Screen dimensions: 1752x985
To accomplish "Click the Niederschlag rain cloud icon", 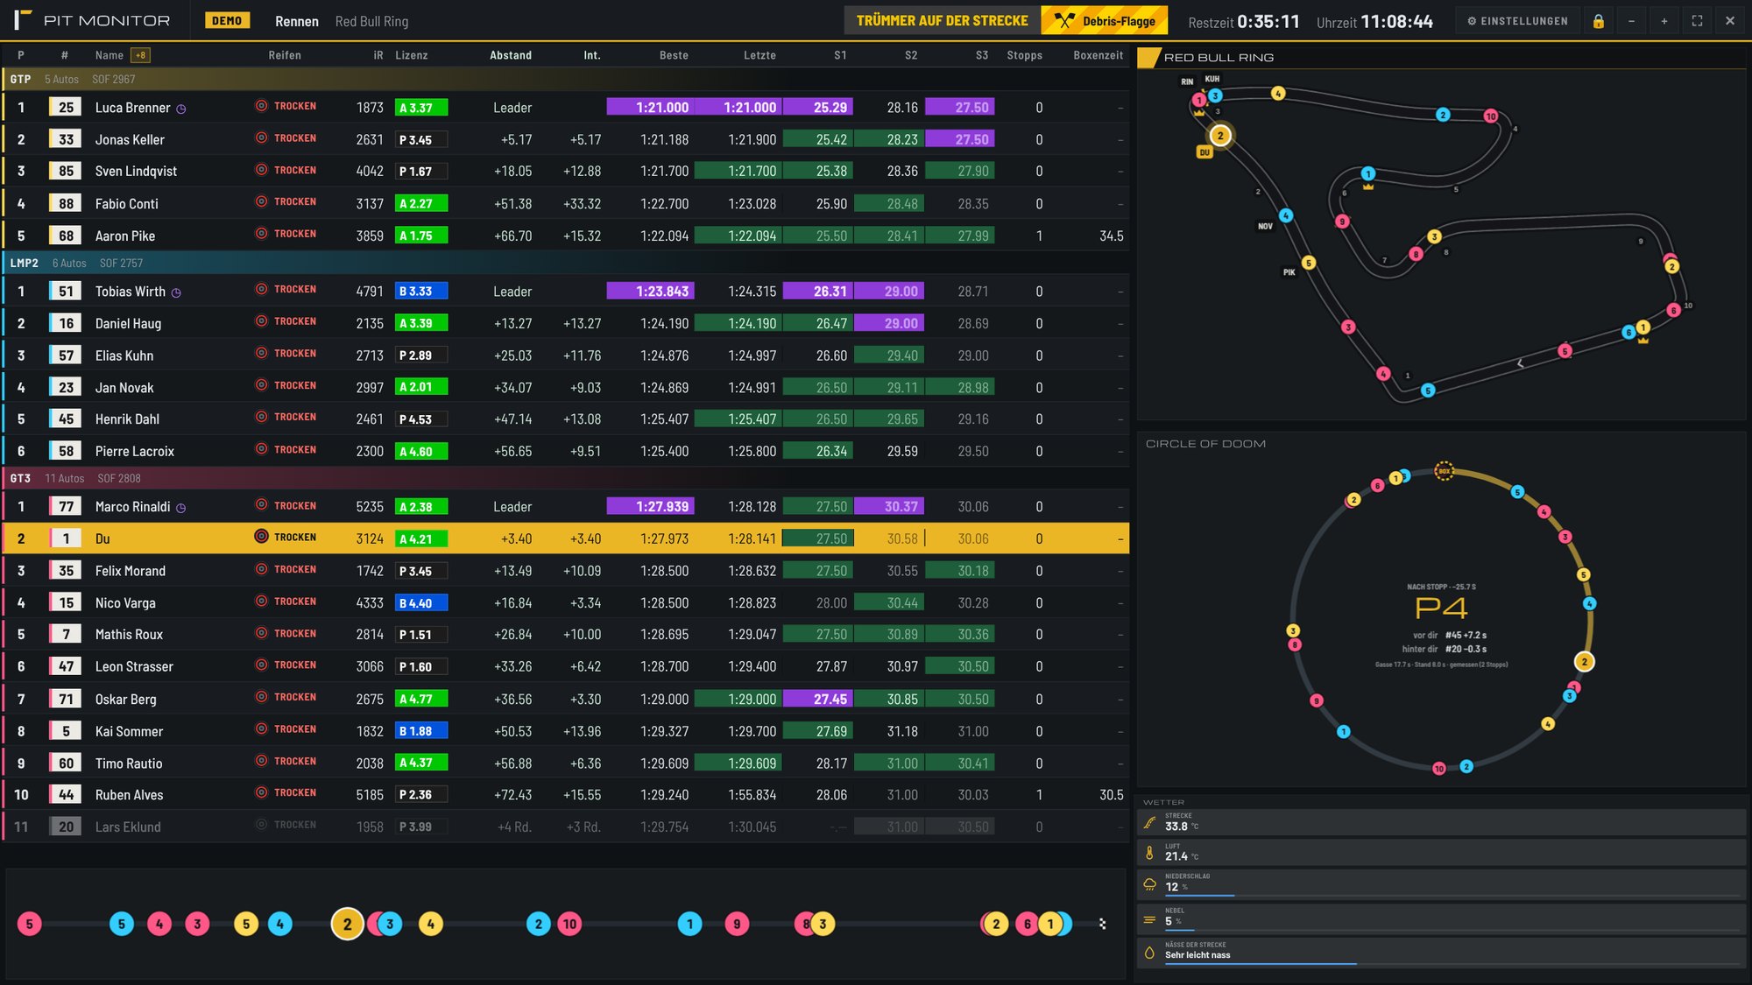I will click(x=1149, y=883).
